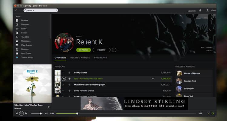
Task: Toggle repeat mode
Action: (x=212, y=113)
